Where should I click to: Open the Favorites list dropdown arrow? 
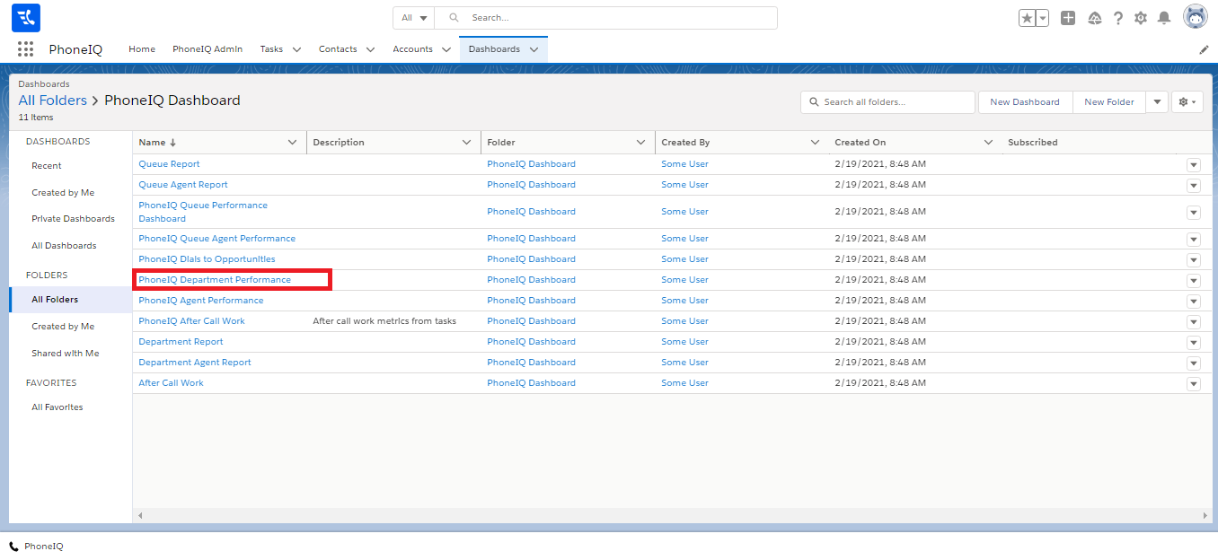click(x=1043, y=18)
